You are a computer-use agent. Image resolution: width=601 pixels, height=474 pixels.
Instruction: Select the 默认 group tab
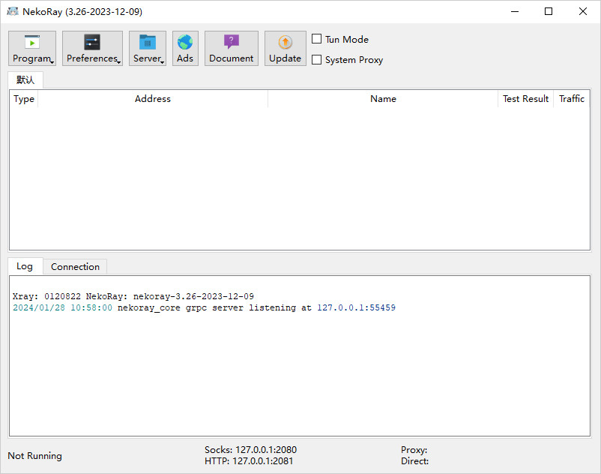[25, 79]
